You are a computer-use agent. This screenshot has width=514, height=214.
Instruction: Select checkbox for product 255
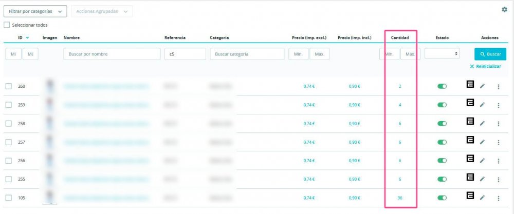coord(9,179)
